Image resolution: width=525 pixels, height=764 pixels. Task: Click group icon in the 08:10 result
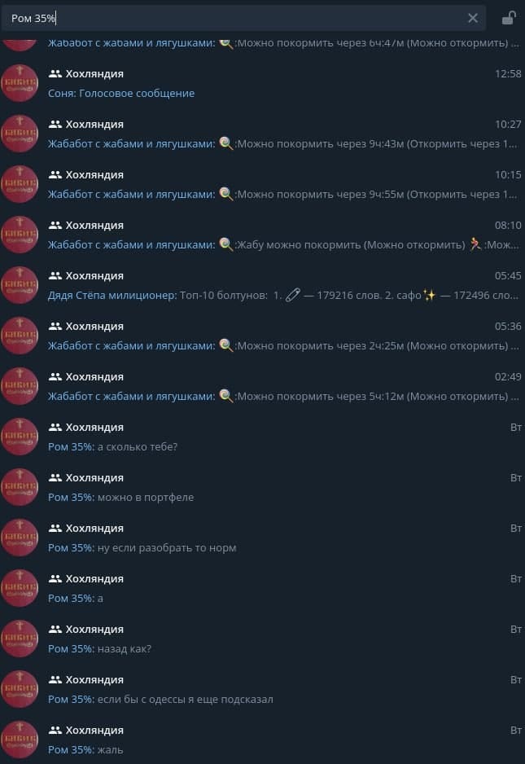pyautogui.click(x=55, y=225)
